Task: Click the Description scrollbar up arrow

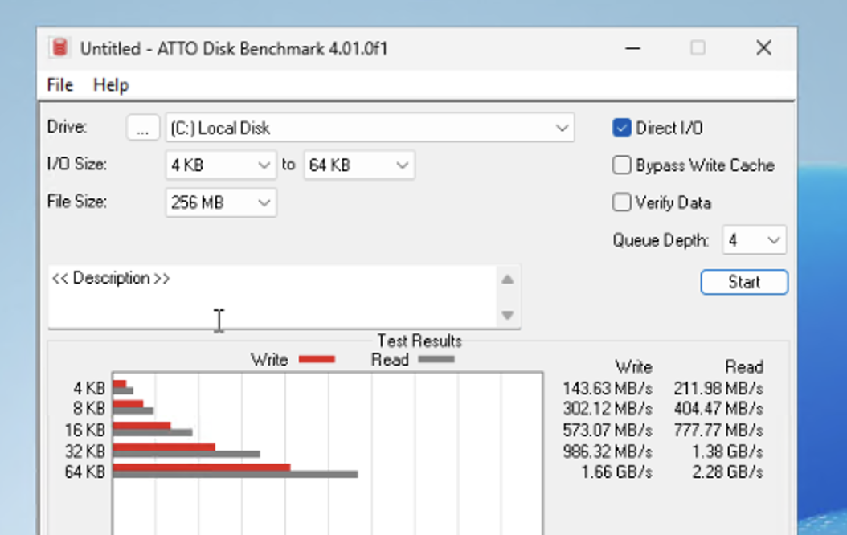Action: click(x=507, y=280)
